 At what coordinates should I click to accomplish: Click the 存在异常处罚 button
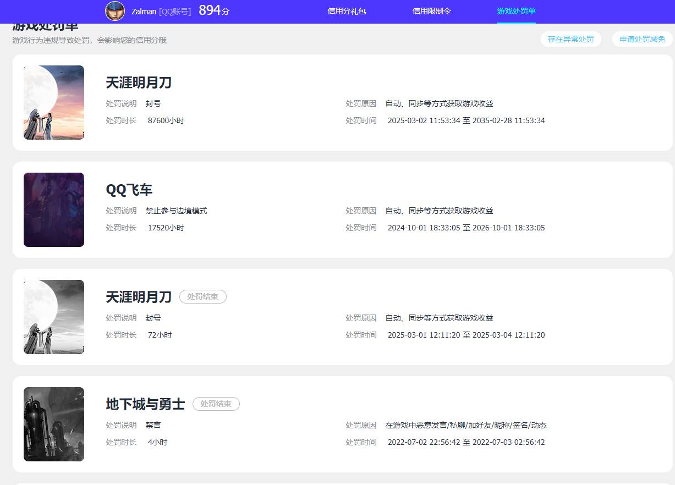pos(571,39)
